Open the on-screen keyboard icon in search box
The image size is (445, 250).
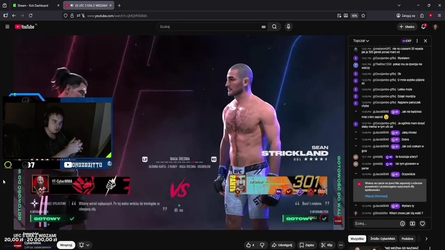[x=264, y=27]
